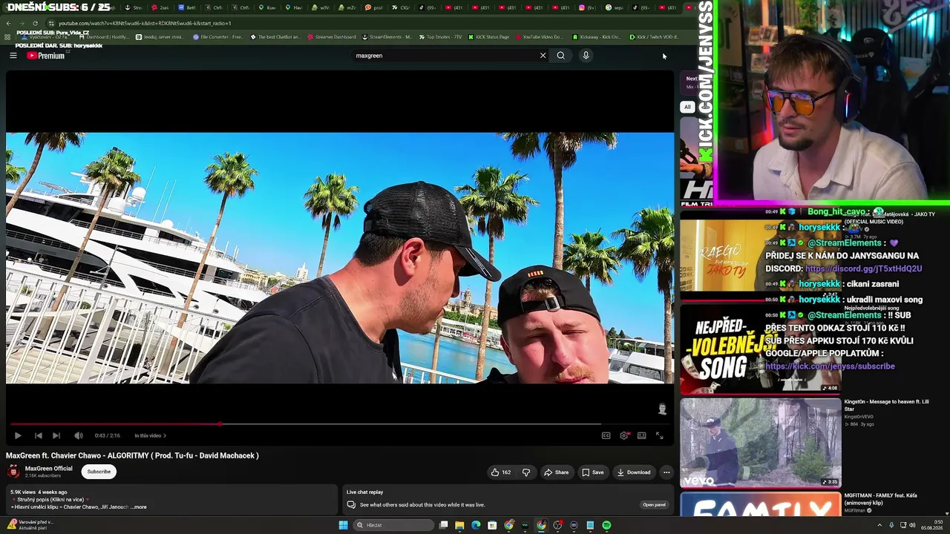
Task: Open the Nejpředvolebnější song thumbnail
Action: 761,349
